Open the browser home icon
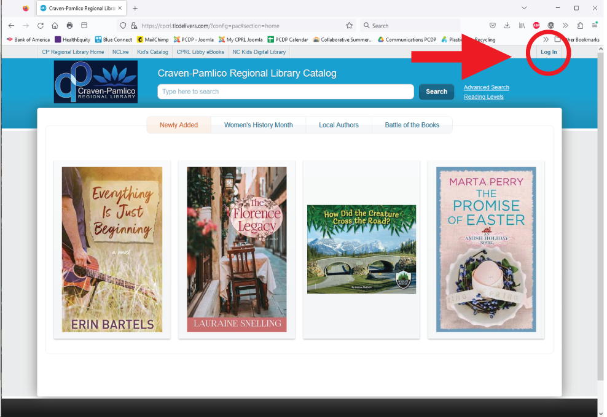The image size is (607, 417). (55, 26)
